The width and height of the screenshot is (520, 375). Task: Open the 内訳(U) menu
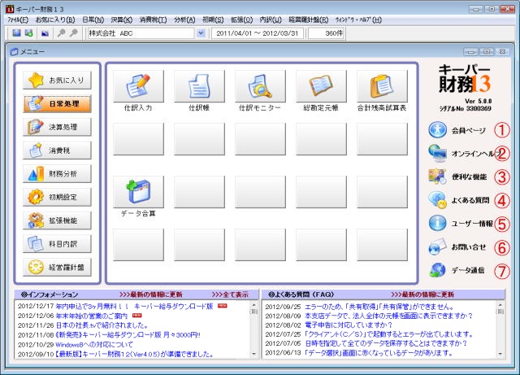tap(271, 20)
